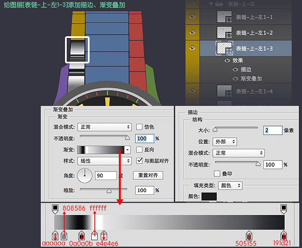
Task: Uncheck the 与图层对齐 checkbox
Action: 139,161
